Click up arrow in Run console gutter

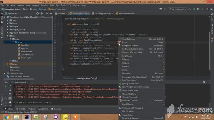click(10, 86)
